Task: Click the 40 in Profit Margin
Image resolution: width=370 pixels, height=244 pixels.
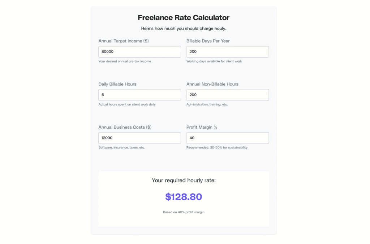Action: (x=191, y=138)
